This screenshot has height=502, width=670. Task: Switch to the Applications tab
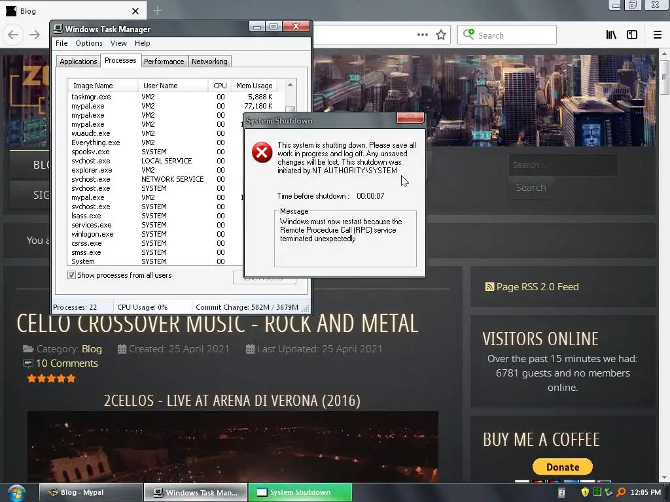[79, 61]
